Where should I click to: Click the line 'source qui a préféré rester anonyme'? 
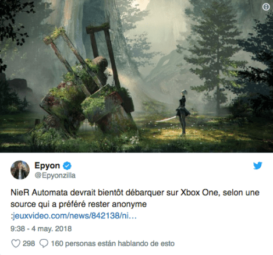79,204
